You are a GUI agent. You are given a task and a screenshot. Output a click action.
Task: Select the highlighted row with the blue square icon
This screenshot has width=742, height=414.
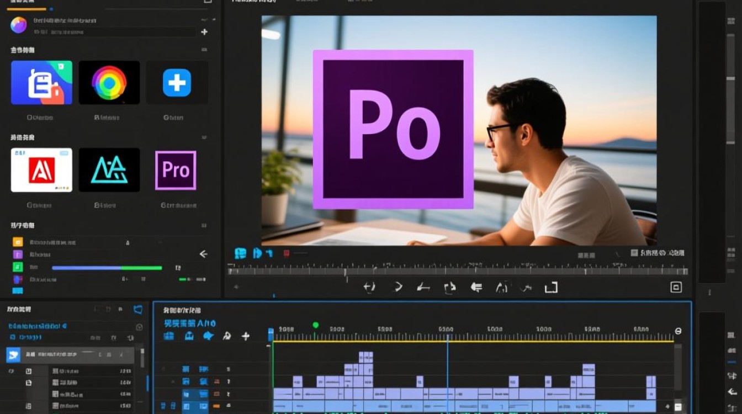pyautogui.click(x=70, y=355)
